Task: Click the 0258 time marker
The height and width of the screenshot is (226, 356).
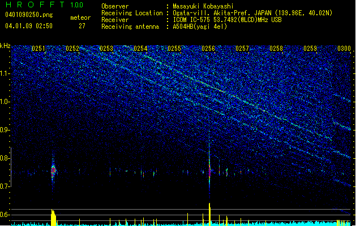Action: tap(276, 49)
